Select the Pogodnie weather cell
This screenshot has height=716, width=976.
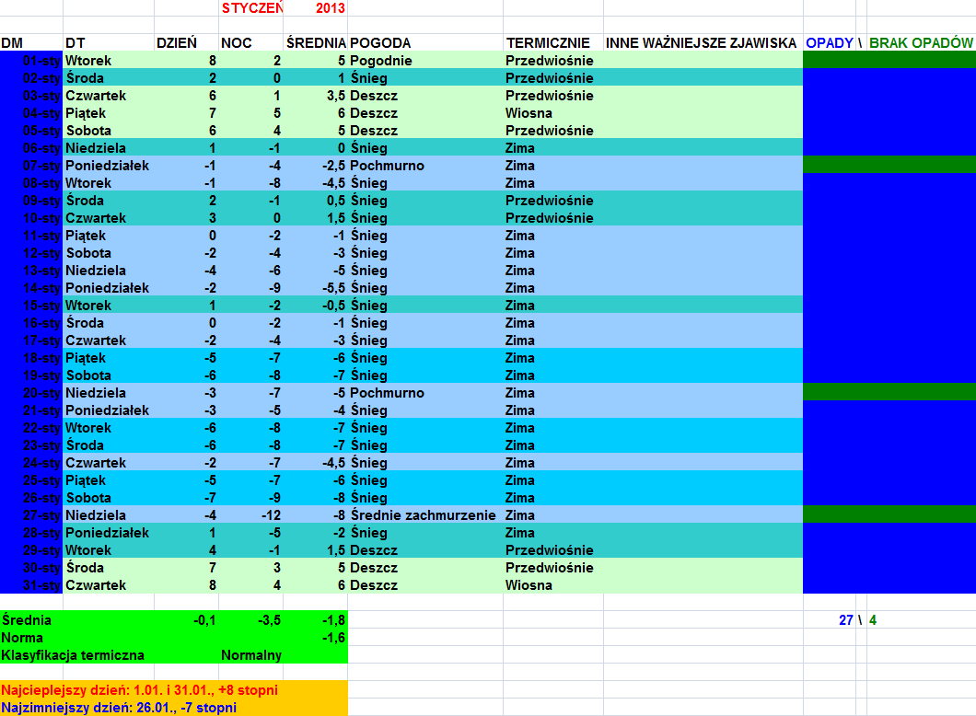[x=381, y=61]
